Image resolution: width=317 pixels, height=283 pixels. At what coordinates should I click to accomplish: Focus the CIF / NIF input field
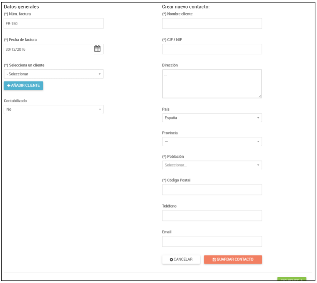click(x=212, y=49)
